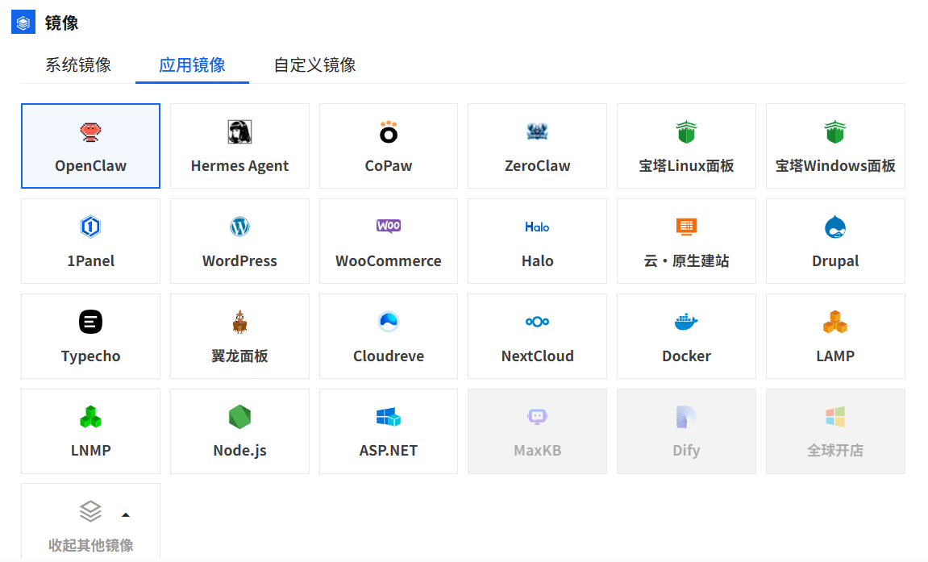The width and height of the screenshot is (928, 562).
Task: Click the 宝塔Linux面板 label text
Action: coord(687,165)
